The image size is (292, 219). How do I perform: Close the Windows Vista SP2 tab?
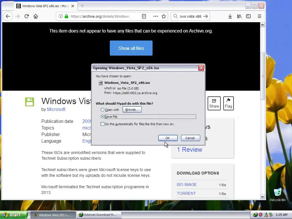coord(73,6)
